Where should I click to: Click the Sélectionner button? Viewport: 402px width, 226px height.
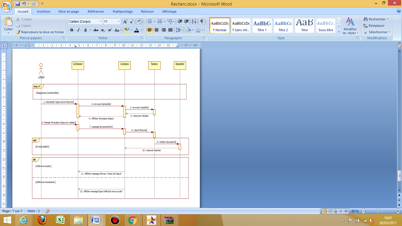pyautogui.click(x=377, y=32)
